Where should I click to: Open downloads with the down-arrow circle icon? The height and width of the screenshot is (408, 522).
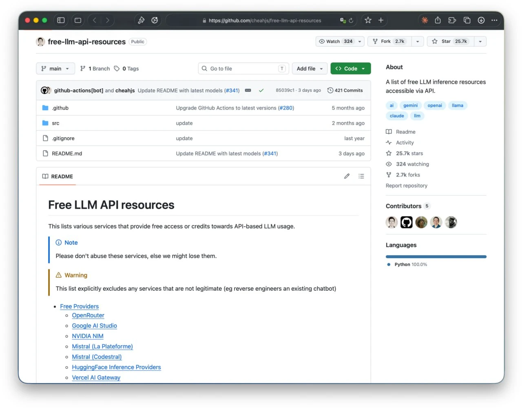click(x=481, y=20)
